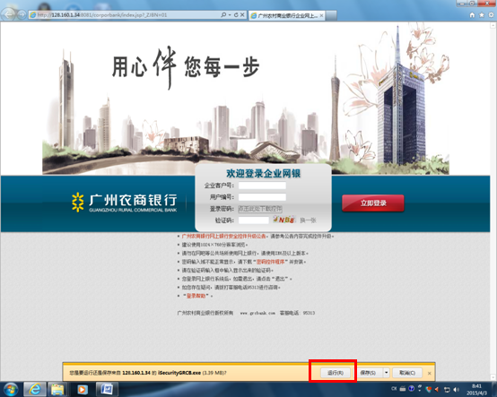Open the file explorer taskbar icon
The height and width of the screenshot is (397, 497).
[x=57, y=389]
